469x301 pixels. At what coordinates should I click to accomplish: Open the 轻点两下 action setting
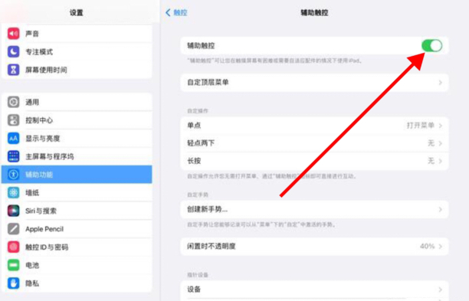pyautogui.click(x=314, y=143)
